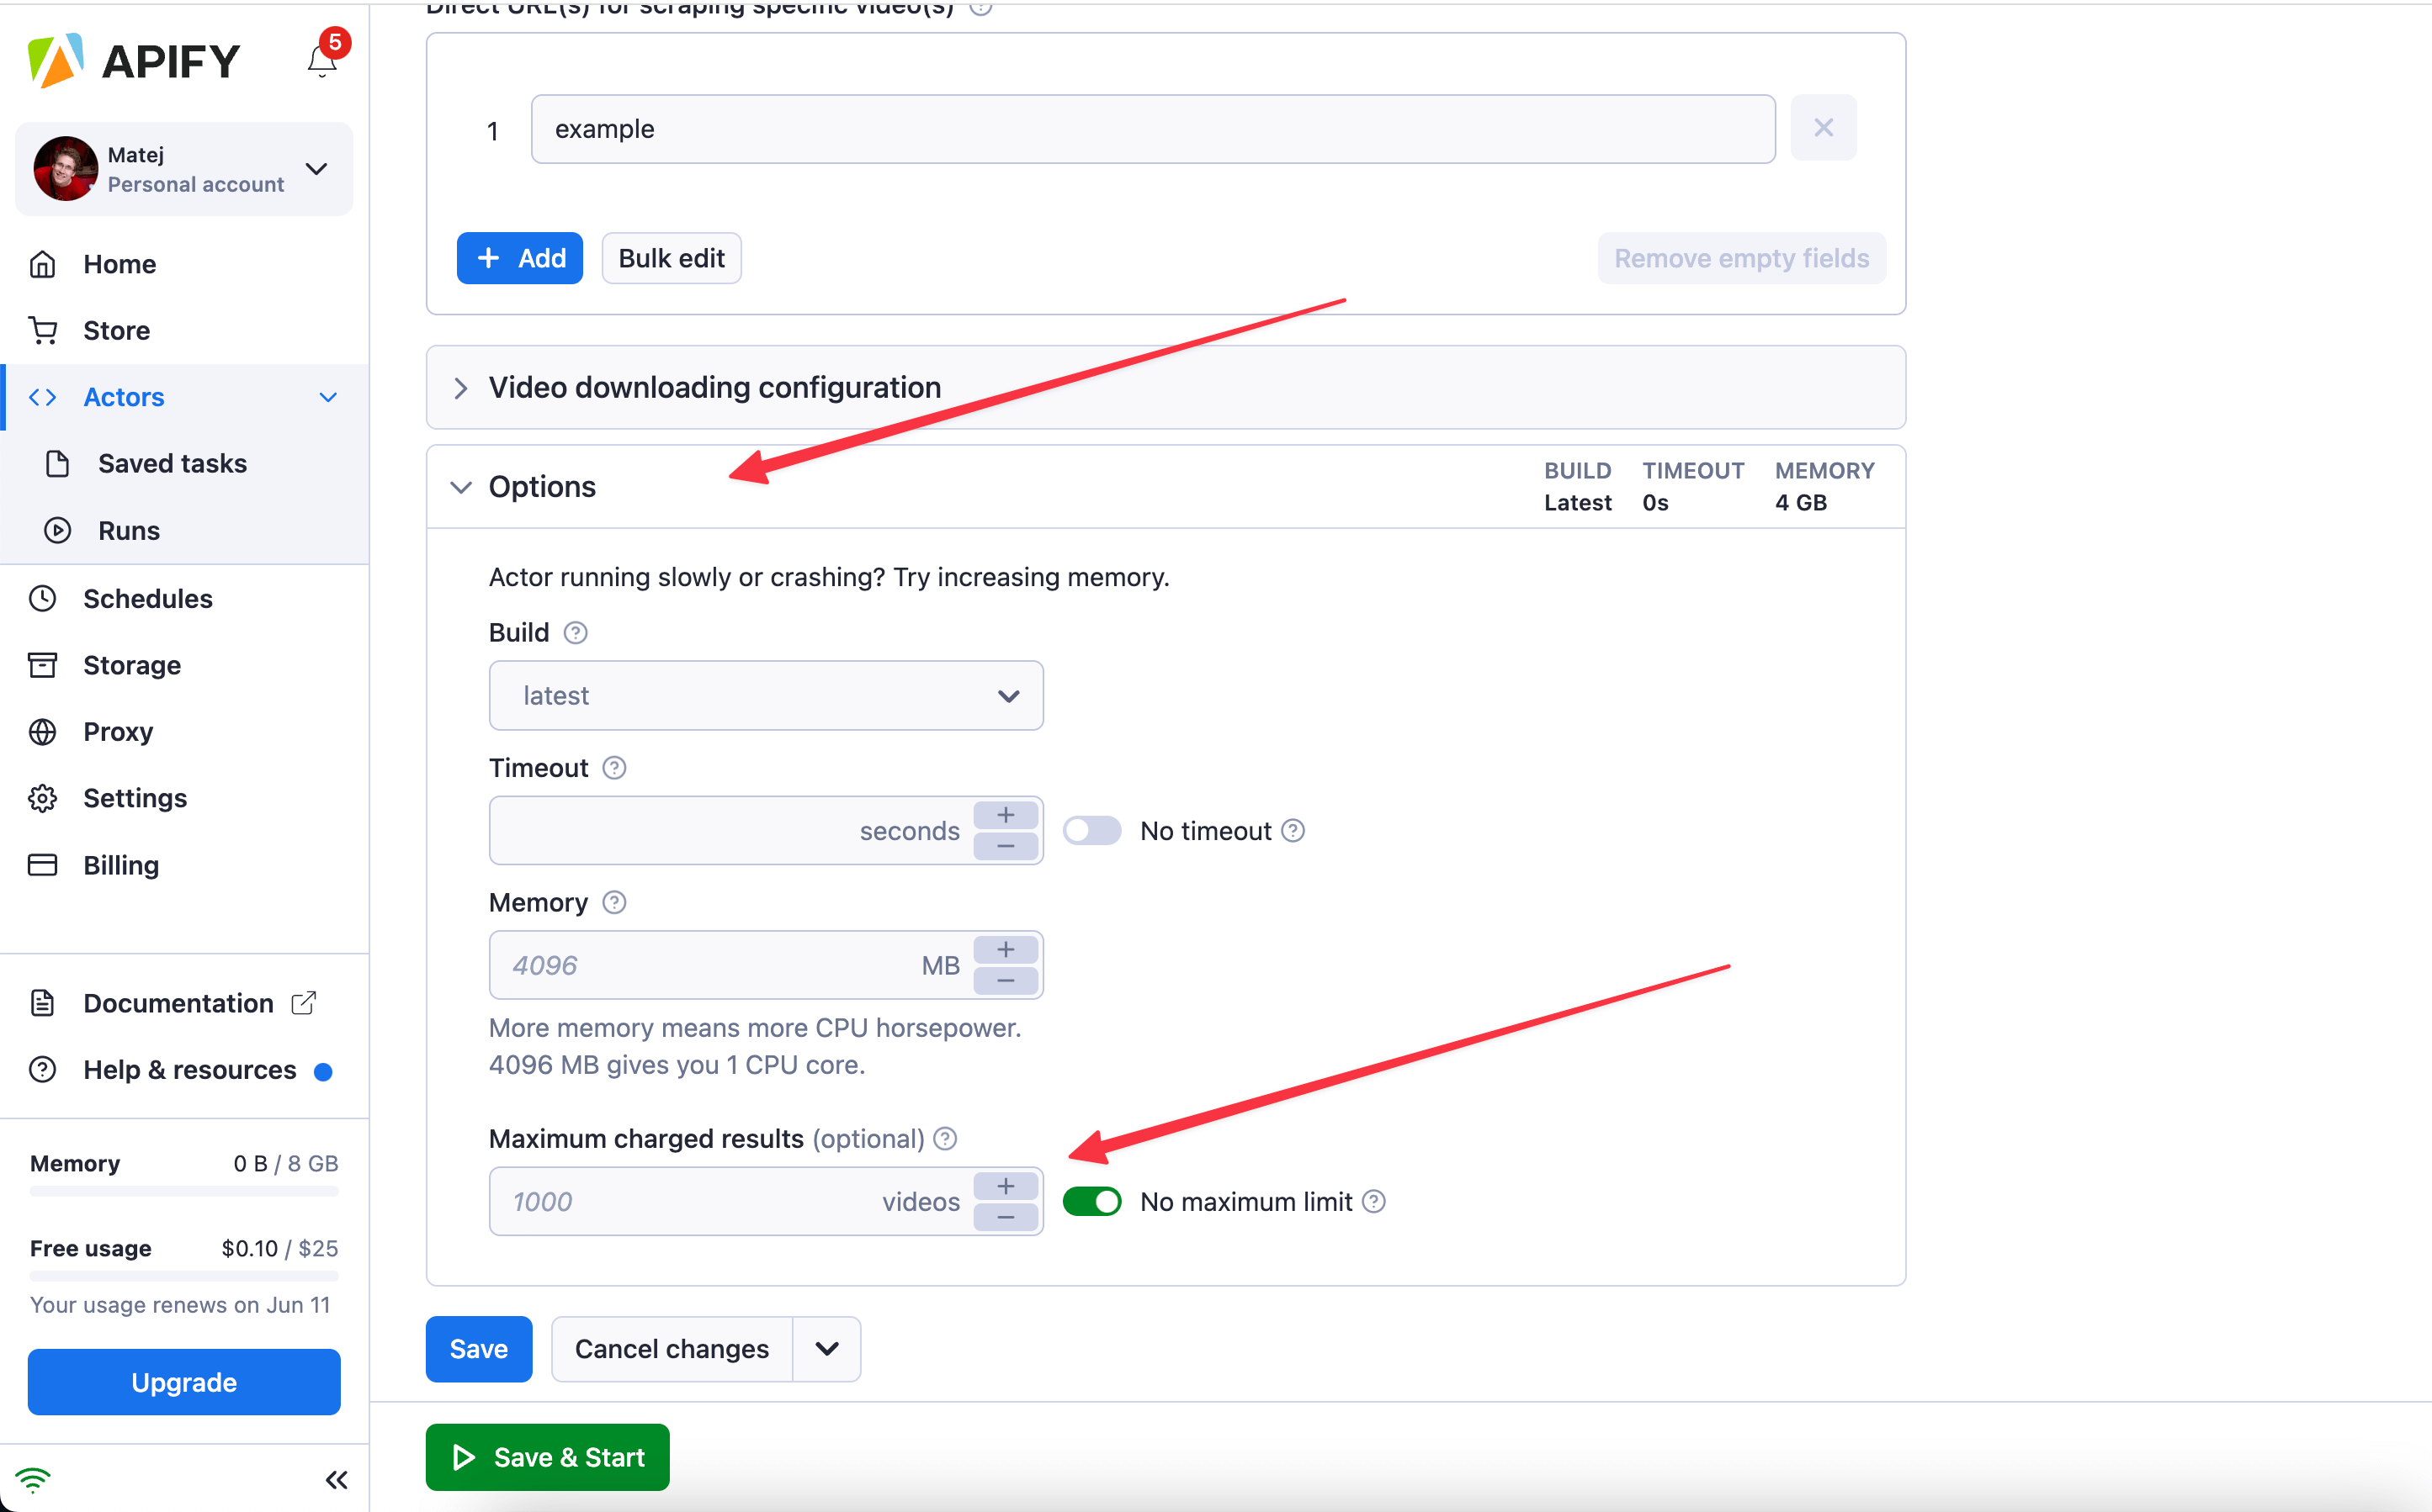Enable the No timeout toggle
The height and width of the screenshot is (1512, 2432).
pyautogui.click(x=1091, y=831)
